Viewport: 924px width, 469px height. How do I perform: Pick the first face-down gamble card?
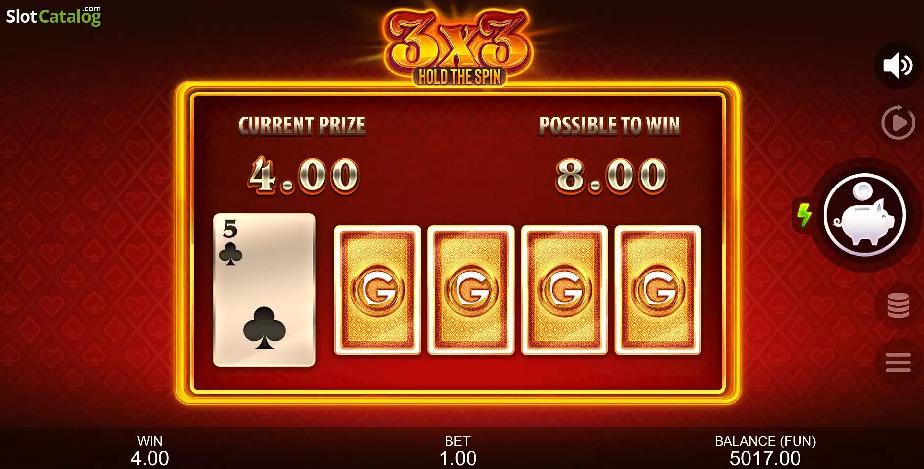(377, 290)
